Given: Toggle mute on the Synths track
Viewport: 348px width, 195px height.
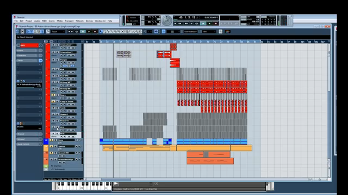Looking at the screenshot, I should coord(51,146).
